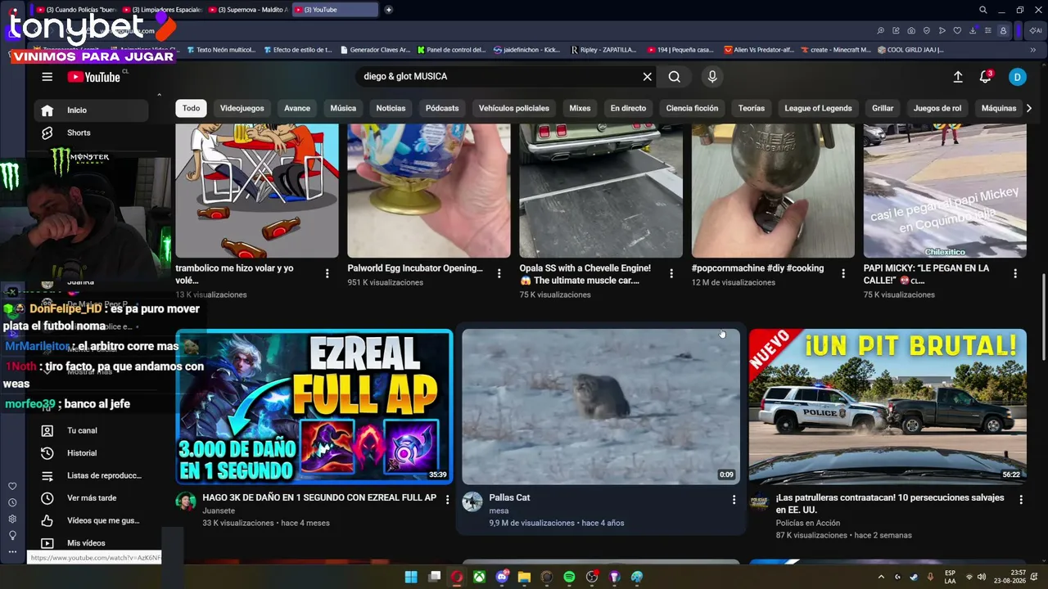The width and height of the screenshot is (1048, 589).
Task: Open the Juansete channel avatar
Action: coord(186,501)
